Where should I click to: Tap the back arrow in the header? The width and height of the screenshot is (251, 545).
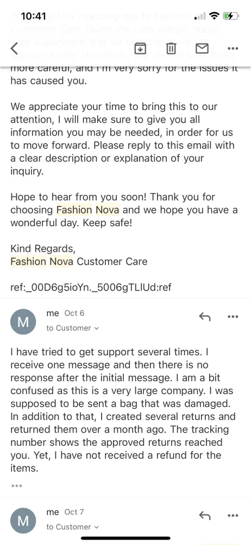14,49
